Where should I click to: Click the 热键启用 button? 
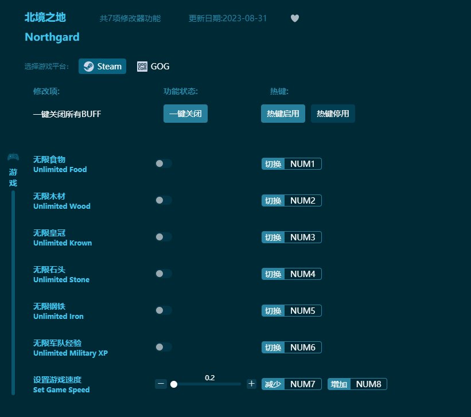[282, 114]
